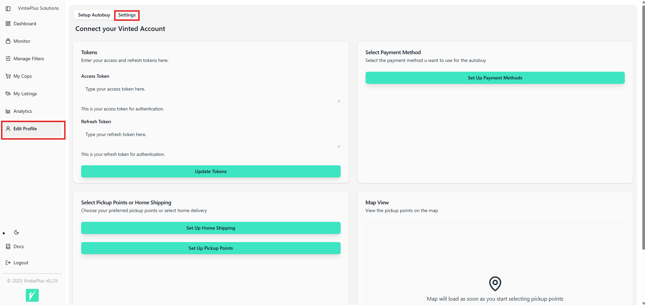Click the Manage Filters sliders icon
The height and width of the screenshot is (305, 645).
tap(8, 59)
